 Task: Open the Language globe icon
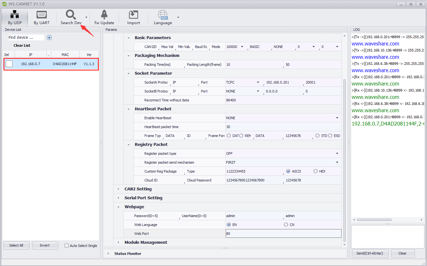click(163, 15)
